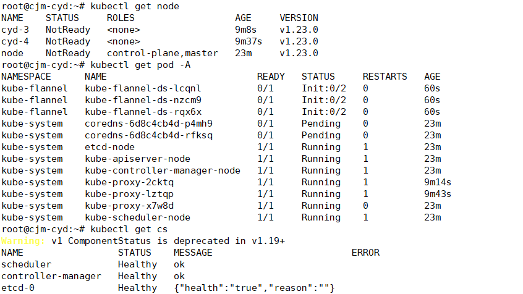Click the 'kubectl get node' command text
Viewport: 523px width, 294px height.
(135, 6)
